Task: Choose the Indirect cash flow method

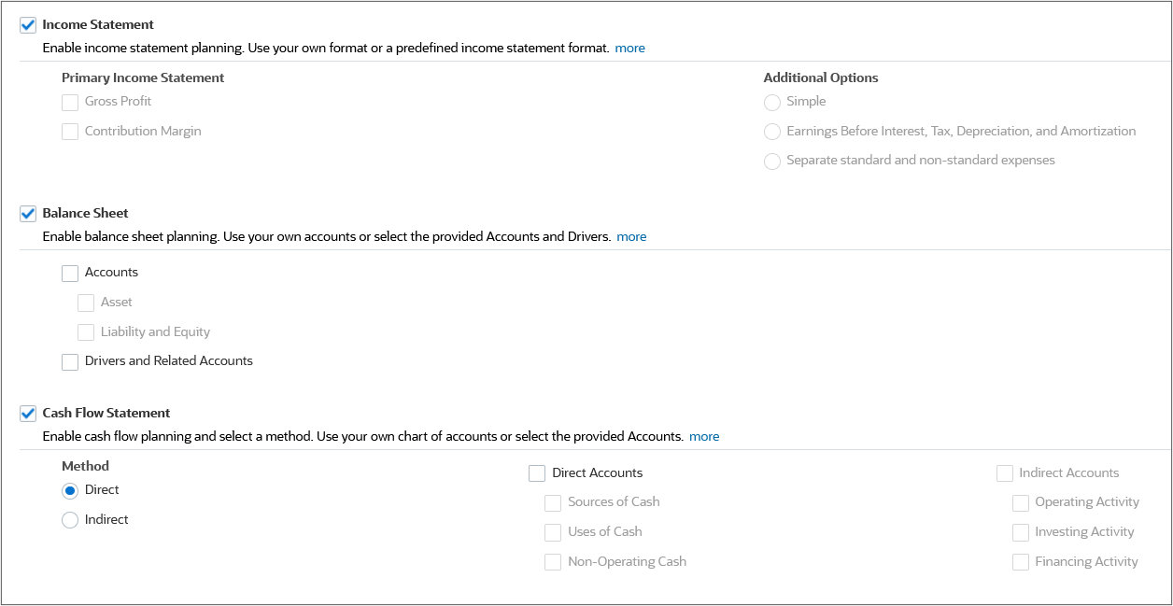Action: click(69, 519)
